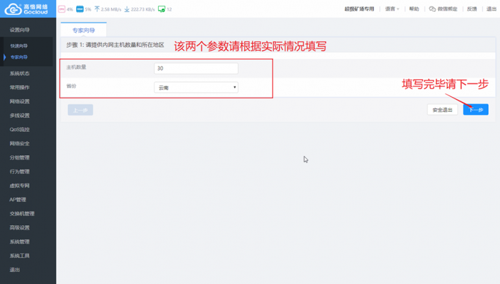Image resolution: width=500 pixels, height=284 pixels.
Task: Click the online hosts monitor icon
Action: point(161,9)
